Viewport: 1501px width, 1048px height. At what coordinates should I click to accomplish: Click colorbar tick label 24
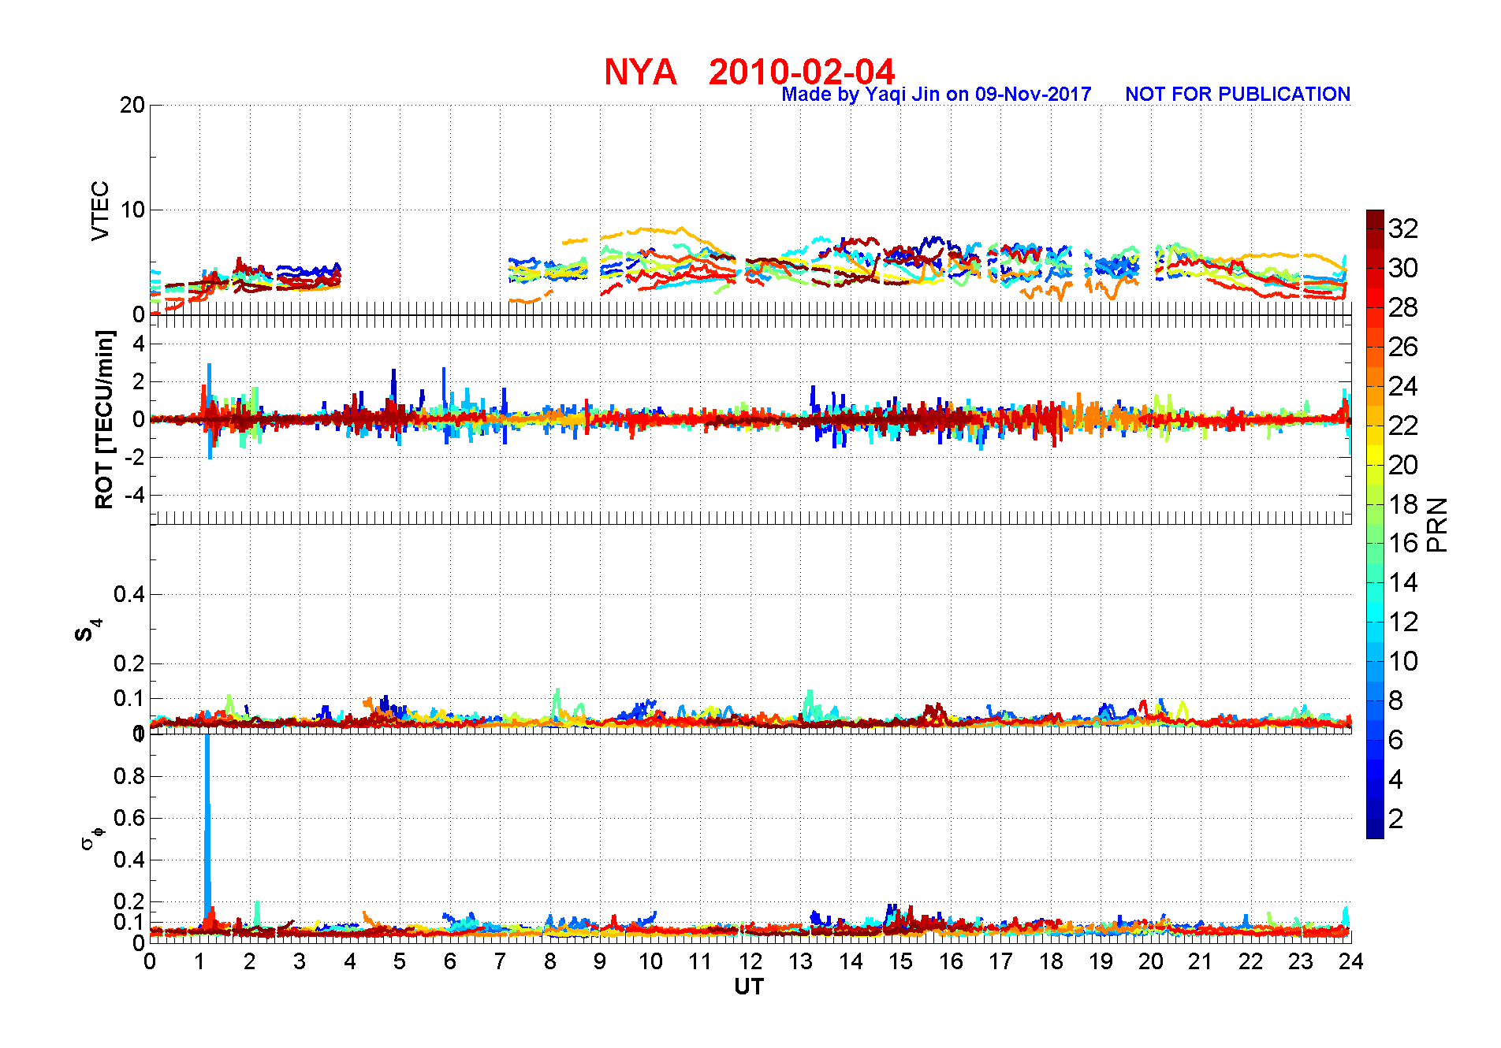[1403, 386]
